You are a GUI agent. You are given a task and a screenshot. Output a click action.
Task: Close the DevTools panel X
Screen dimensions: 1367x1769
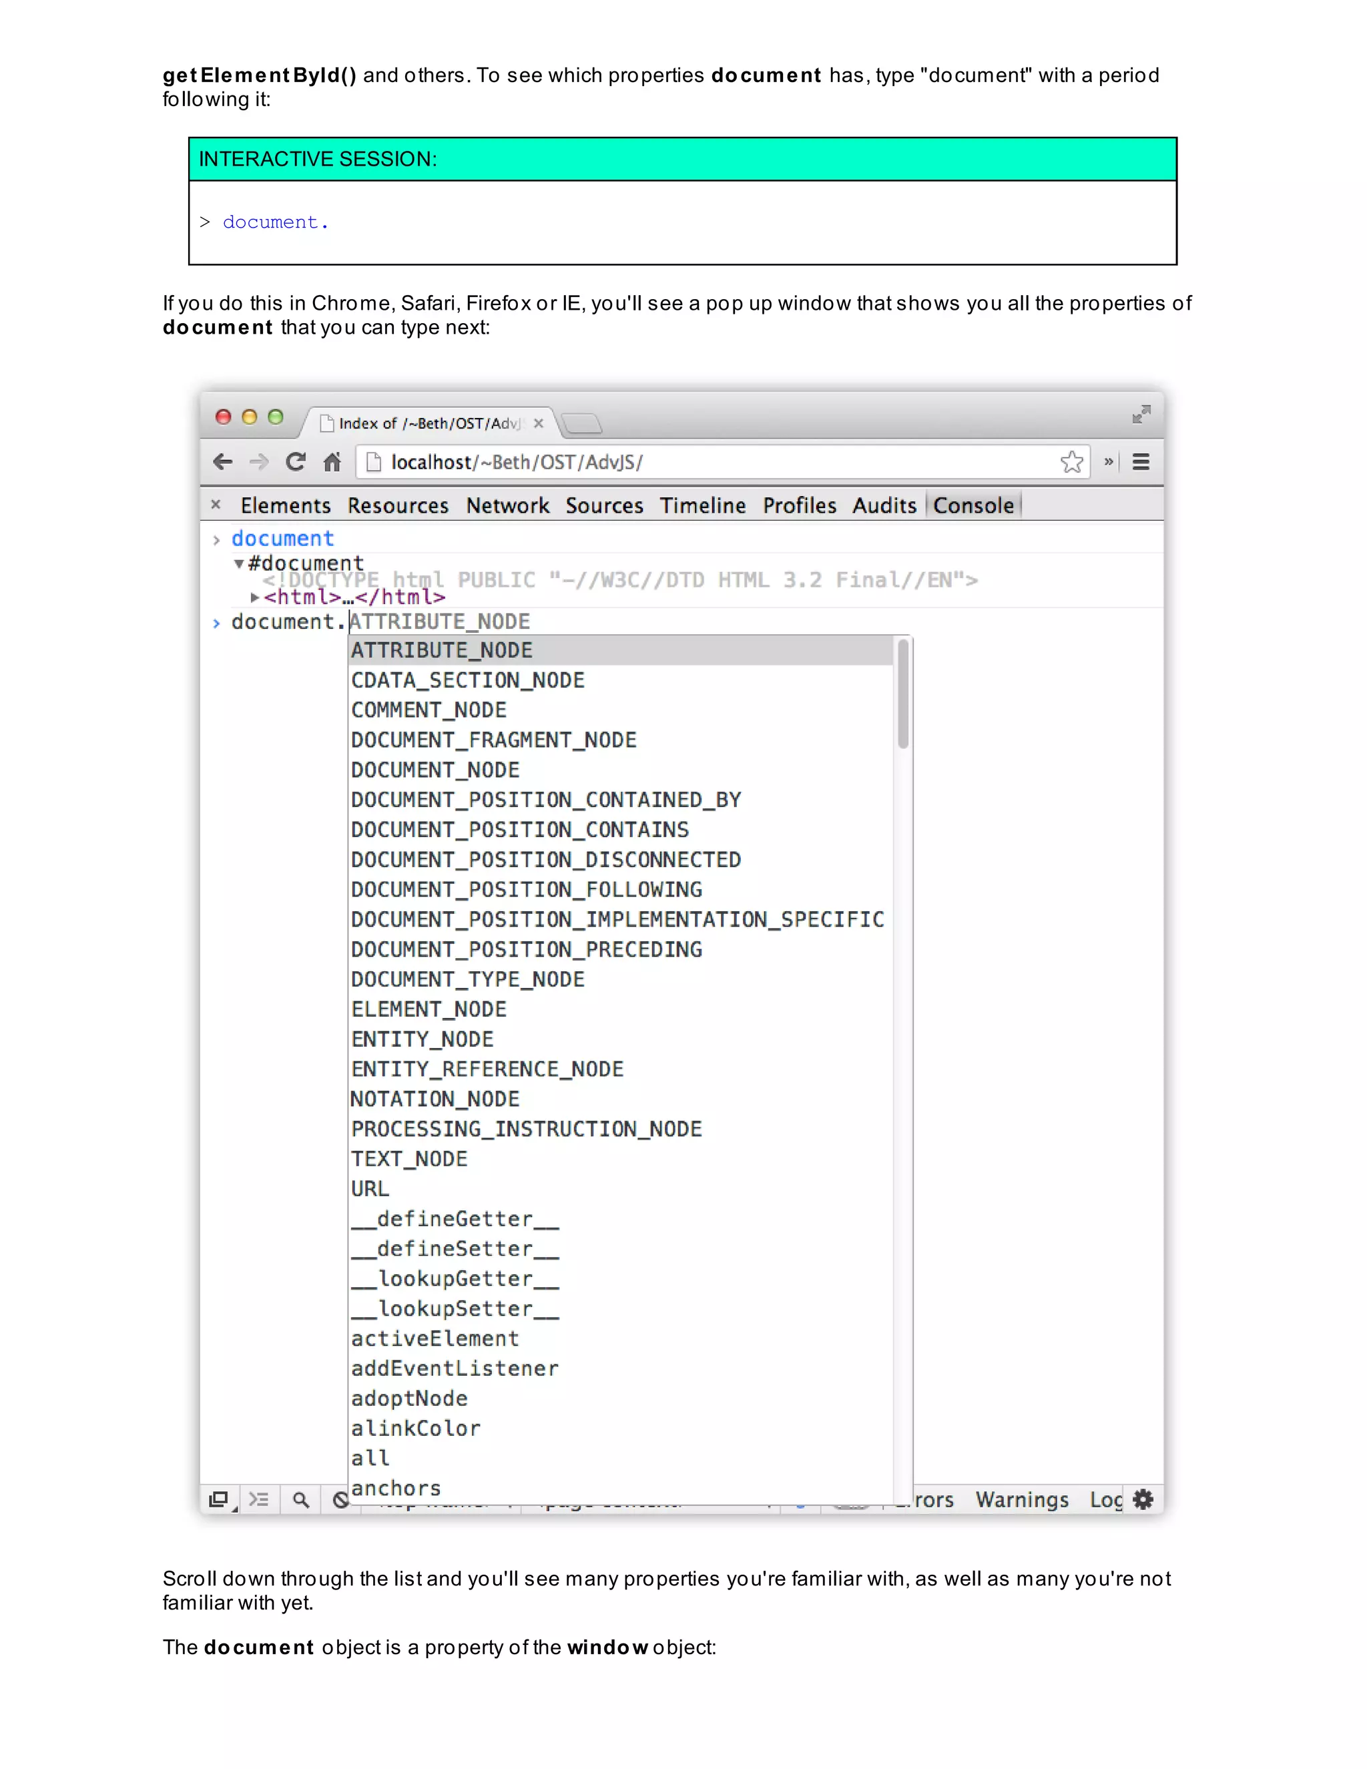tap(216, 505)
